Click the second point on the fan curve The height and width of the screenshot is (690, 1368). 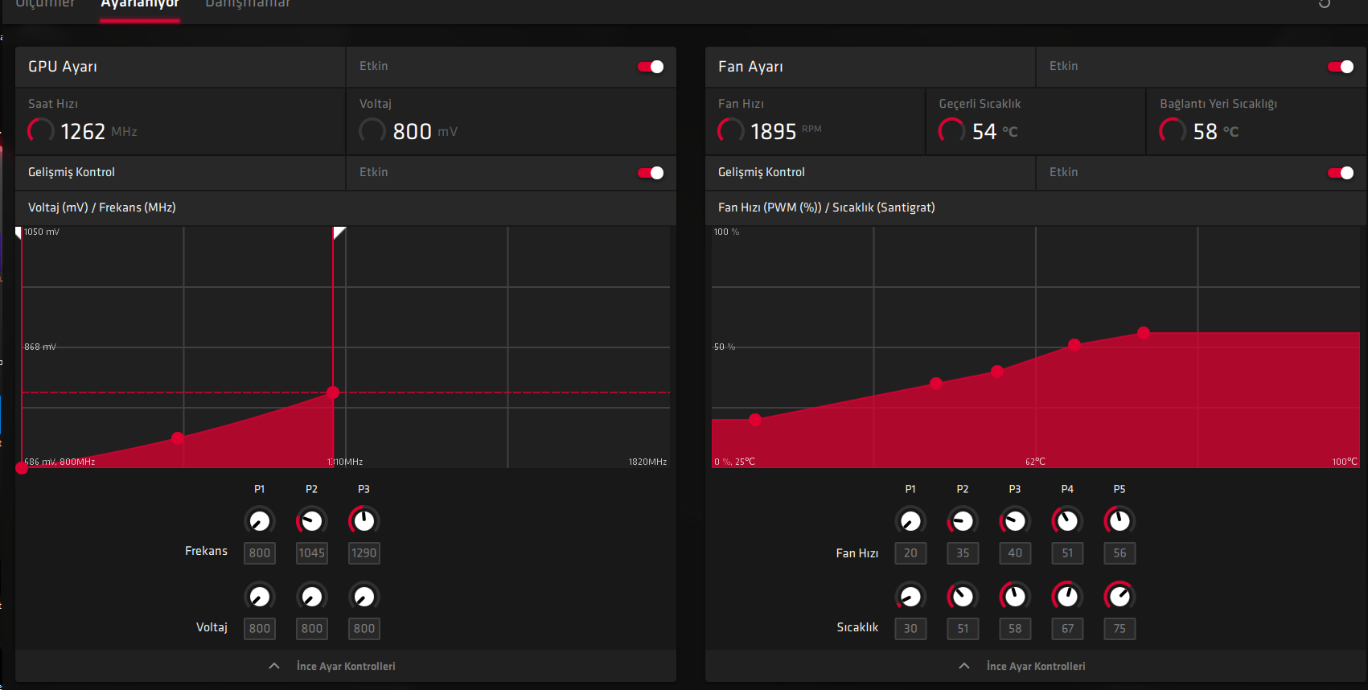click(936, 384)
